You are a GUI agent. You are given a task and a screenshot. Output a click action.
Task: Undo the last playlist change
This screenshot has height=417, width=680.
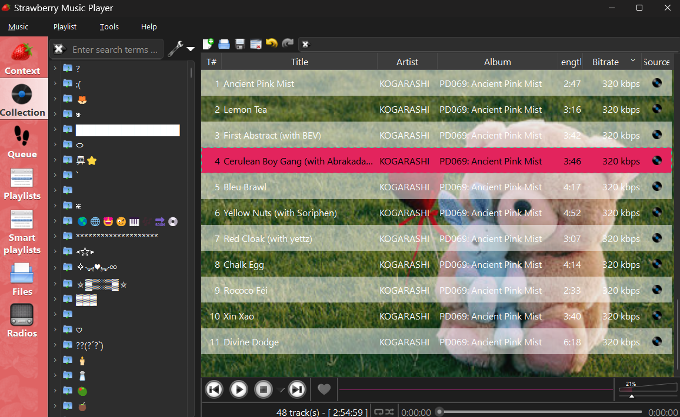[272, 43]
